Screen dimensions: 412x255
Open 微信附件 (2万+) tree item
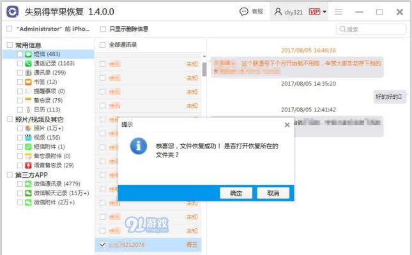pos(54,202)
